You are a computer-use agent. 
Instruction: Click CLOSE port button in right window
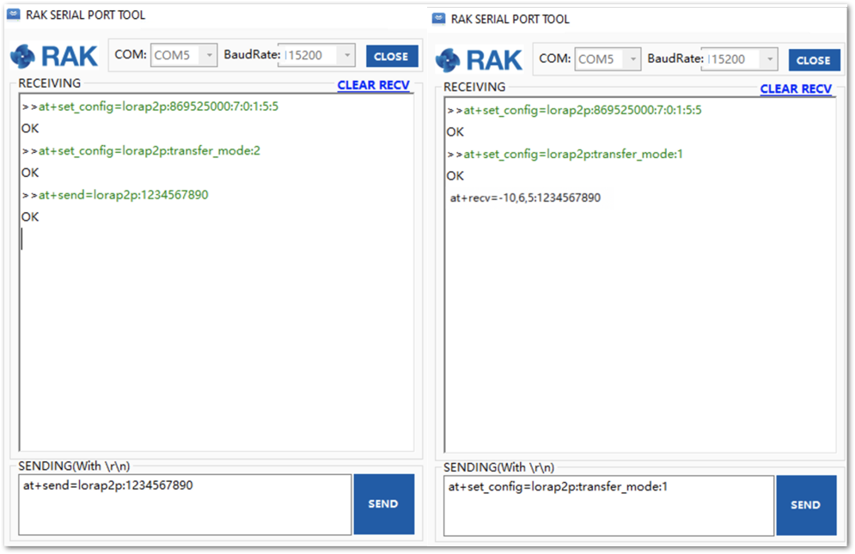click(814, 60)
